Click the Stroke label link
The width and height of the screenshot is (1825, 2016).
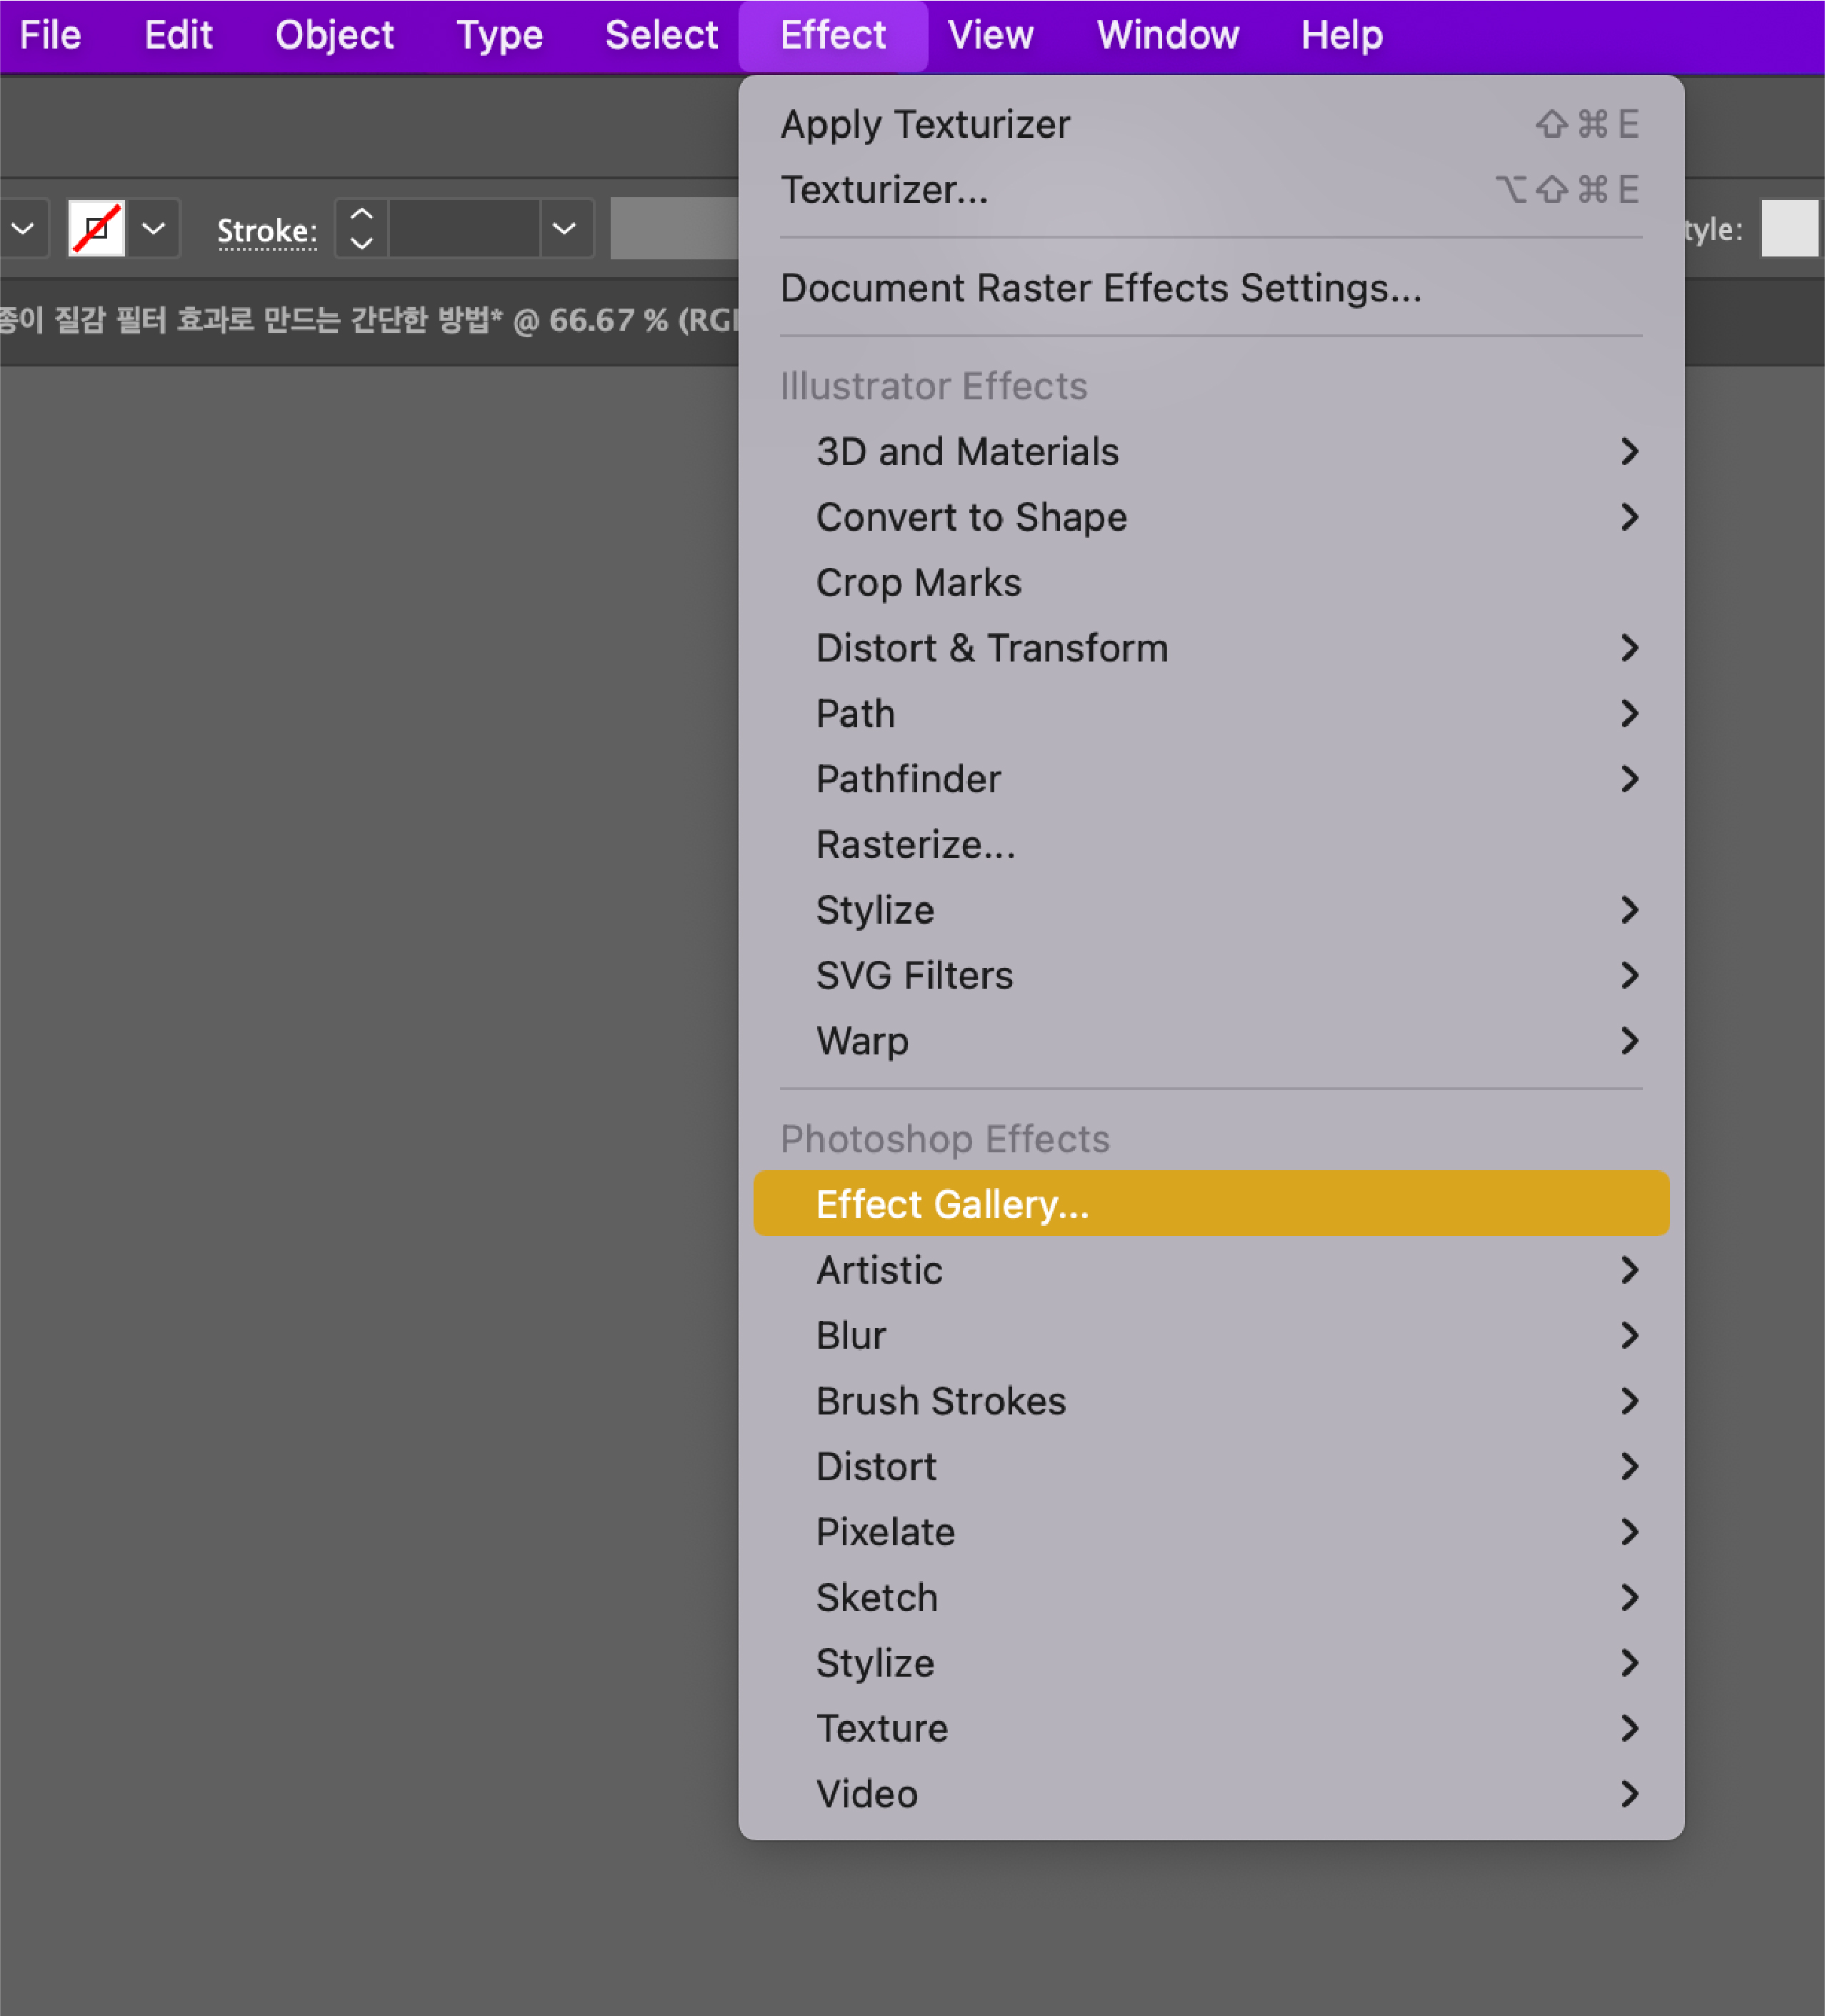[267, 231]
